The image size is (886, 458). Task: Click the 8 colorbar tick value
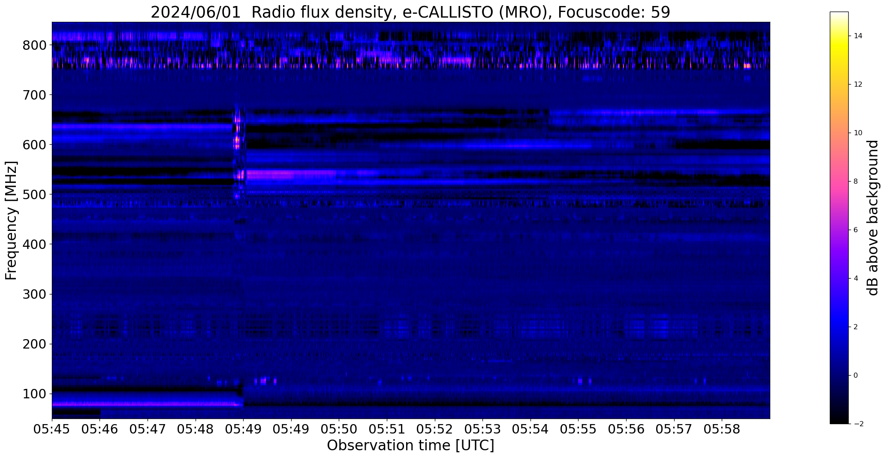tap(856, 182)
